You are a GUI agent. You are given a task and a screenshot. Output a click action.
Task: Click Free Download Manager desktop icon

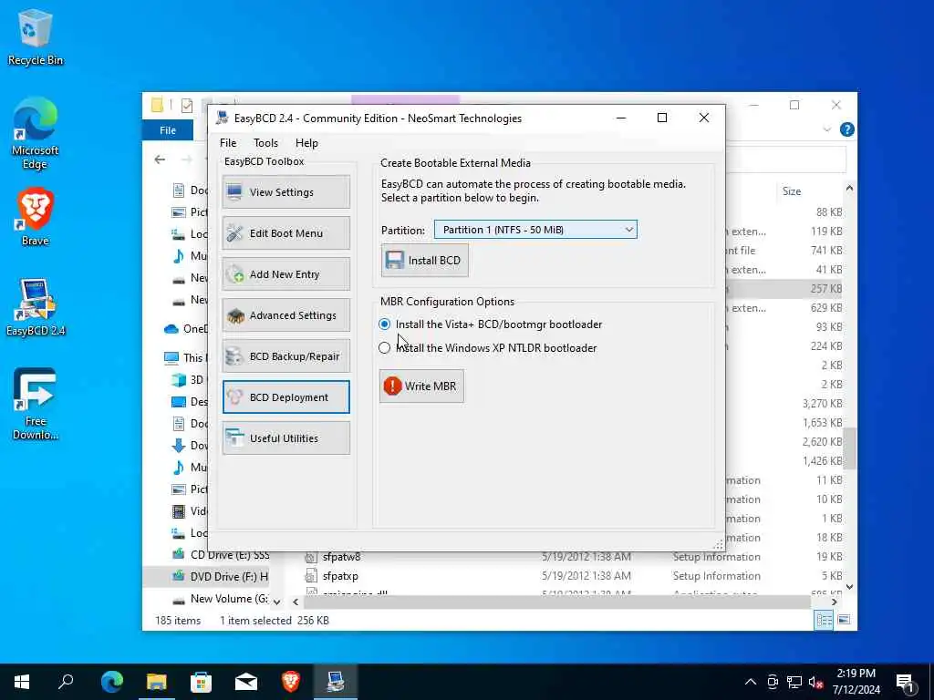[36, 405]
